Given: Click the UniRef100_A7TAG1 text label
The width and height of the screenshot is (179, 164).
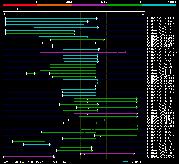Looking at the screenshot, I should pyautogui.click(x=161, y=43).
